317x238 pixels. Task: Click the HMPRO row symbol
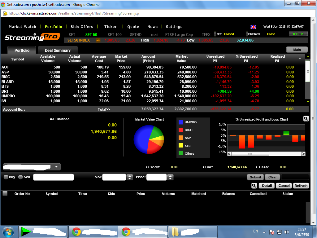coord(8,96)
